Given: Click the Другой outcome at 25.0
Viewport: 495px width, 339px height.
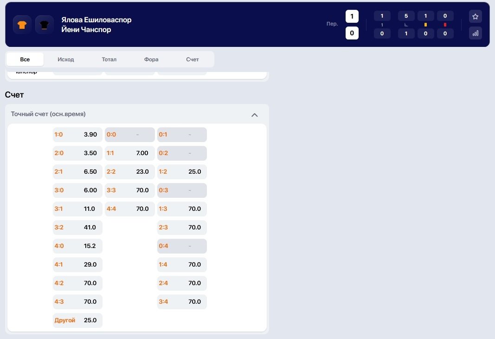Looking at the screenshot, I should click(x=77, y=320).
